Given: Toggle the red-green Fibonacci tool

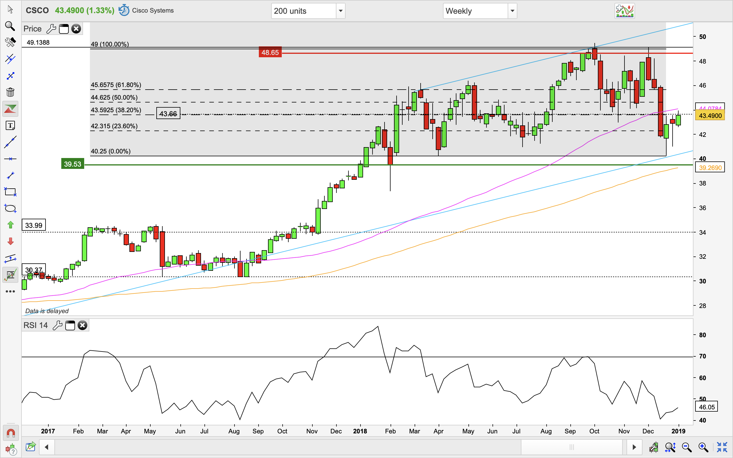Looking at the screenshot, I should pos(10,109).
